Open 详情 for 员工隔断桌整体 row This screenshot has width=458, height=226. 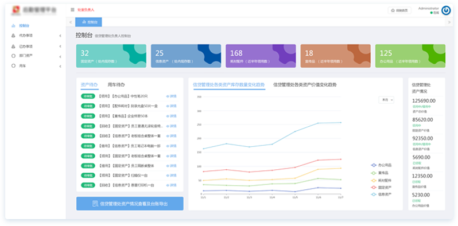point(172,166)
